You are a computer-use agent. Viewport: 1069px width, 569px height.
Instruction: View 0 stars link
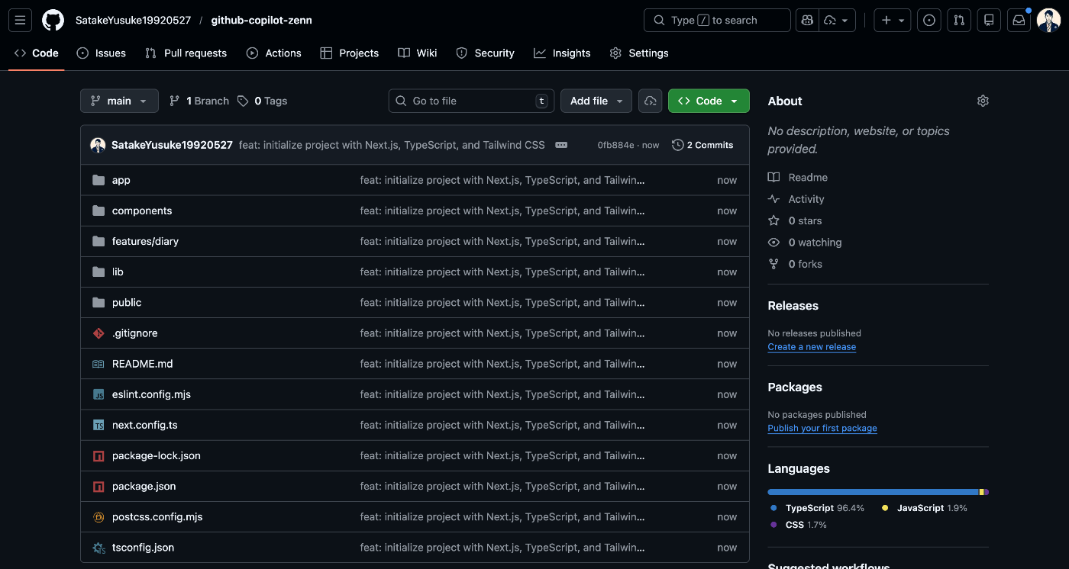pyautogui.click(x=795, y=220)
